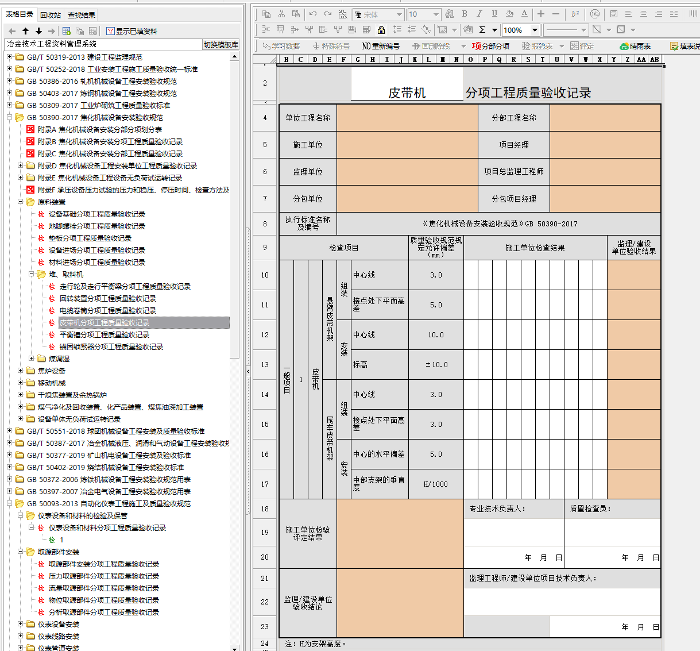Select 平衡锤分项工程质量验收记录 in the tree

(105, 334)
